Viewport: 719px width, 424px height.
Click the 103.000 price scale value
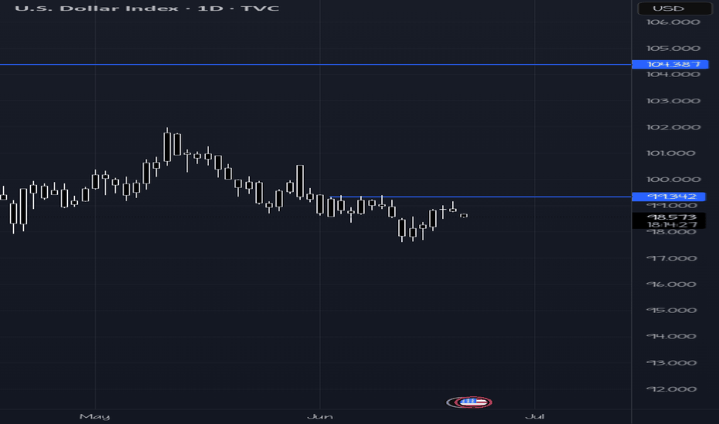click(673, 101)
